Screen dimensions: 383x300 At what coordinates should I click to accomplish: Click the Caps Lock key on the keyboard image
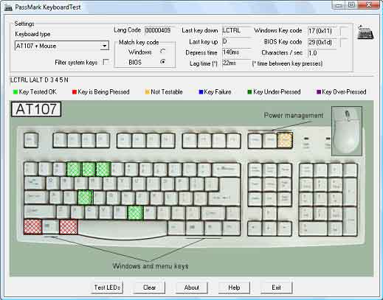tap(36, 198)
